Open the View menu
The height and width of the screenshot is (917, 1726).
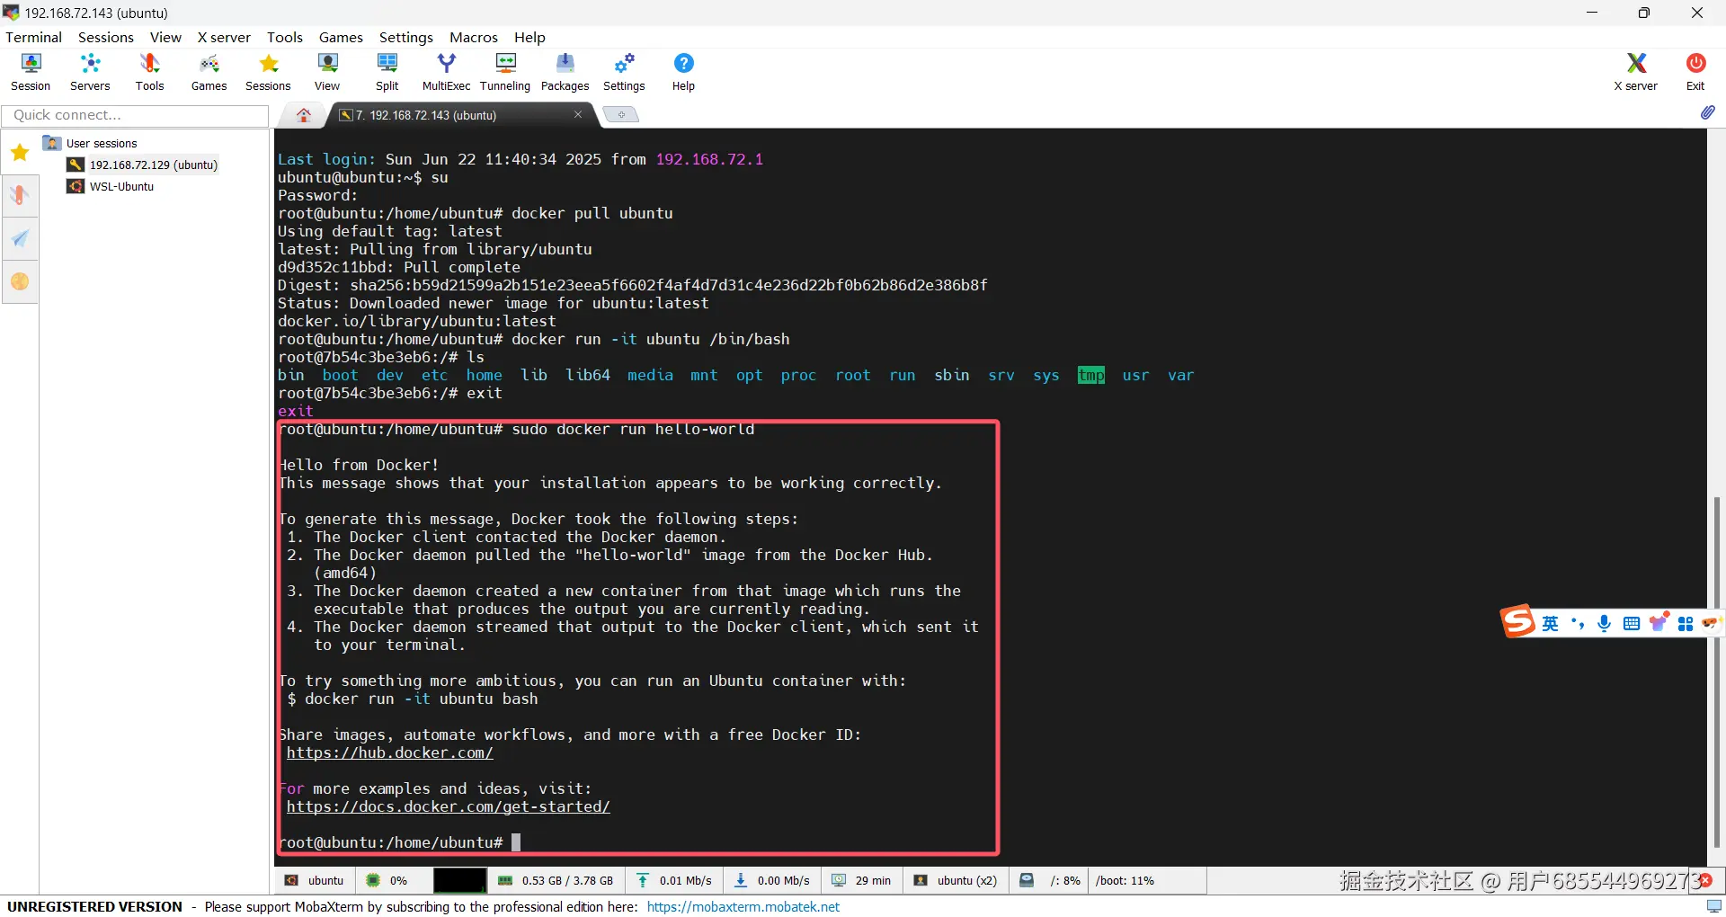(x=165, y=37)
